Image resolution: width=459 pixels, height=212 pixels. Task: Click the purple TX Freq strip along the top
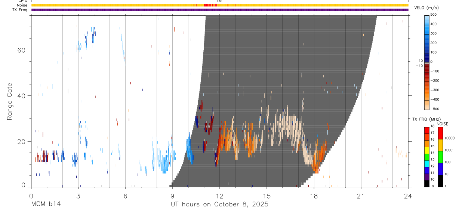(x=220, y=10)
